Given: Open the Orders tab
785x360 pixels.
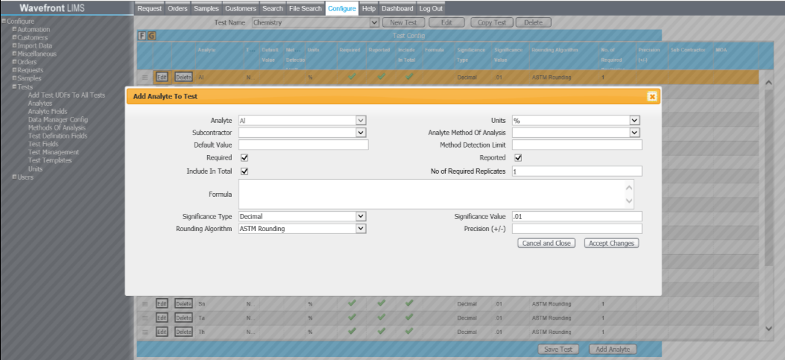Looking at the screenshot, I should click(x=177, y=8).
